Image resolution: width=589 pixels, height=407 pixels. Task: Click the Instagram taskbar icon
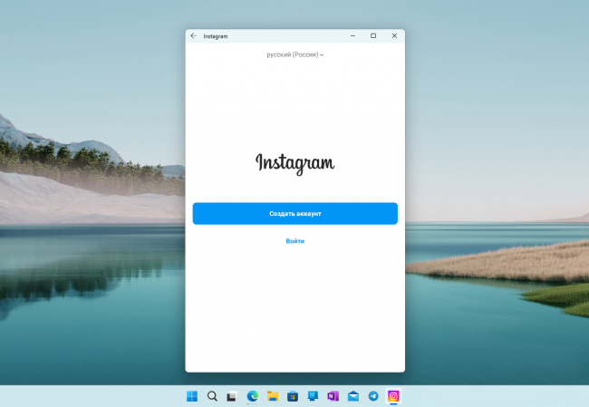(x=393, y=396)
